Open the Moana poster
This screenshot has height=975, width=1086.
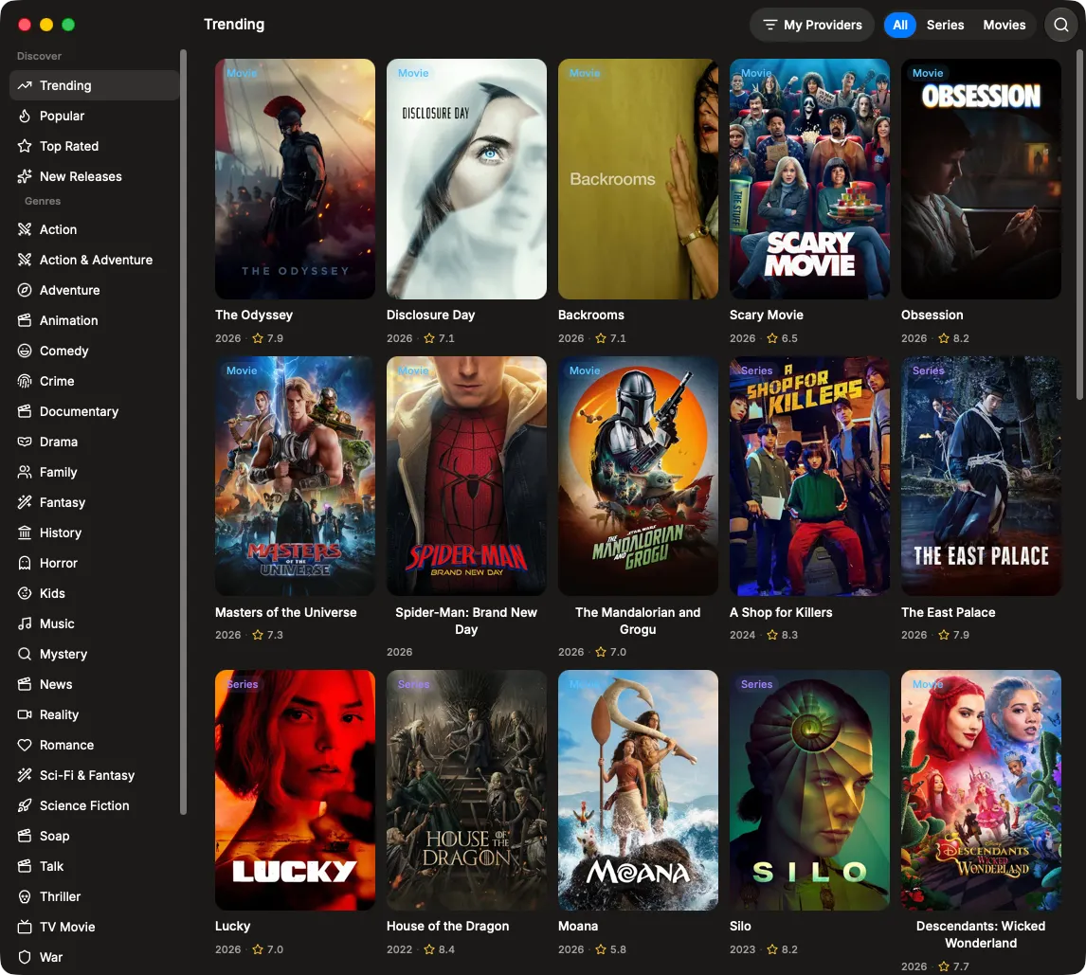(638, 789)
